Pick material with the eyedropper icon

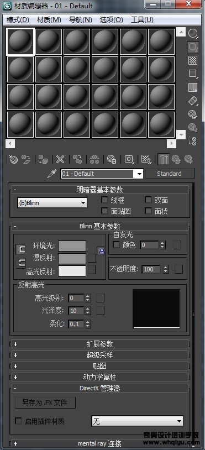click(x=52, y=174)
